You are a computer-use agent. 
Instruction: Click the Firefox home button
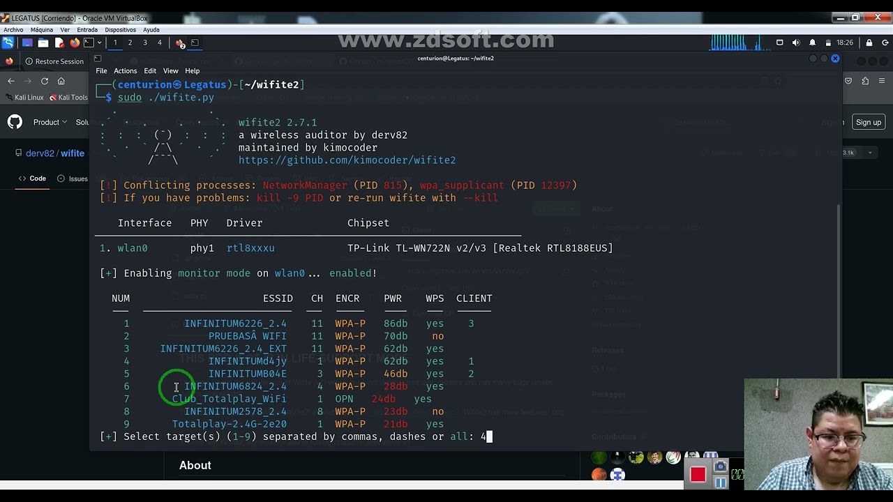[x=61, y=81]
